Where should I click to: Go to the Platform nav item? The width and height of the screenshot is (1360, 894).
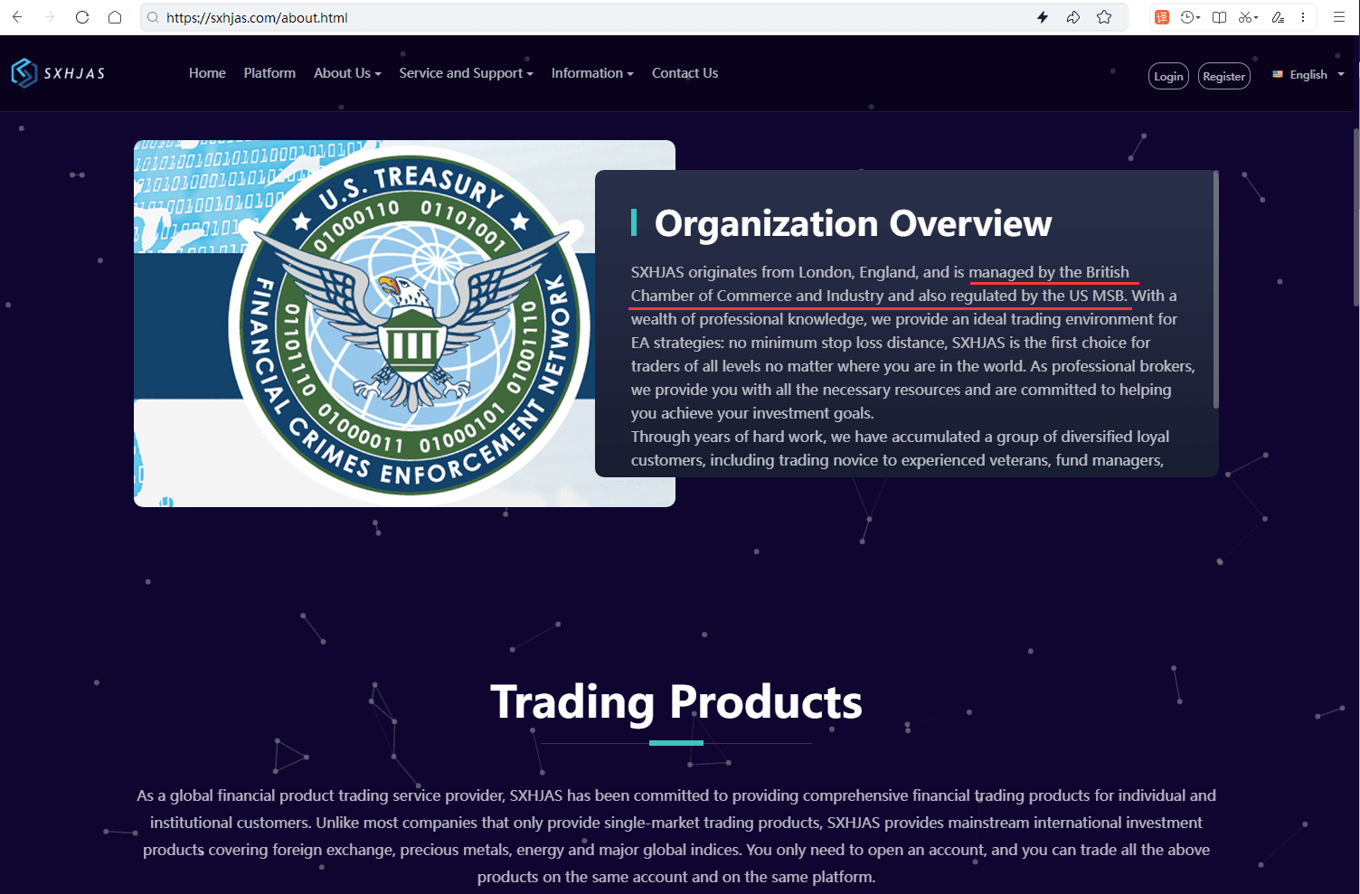pyautogui.click(x=269, y=73)
